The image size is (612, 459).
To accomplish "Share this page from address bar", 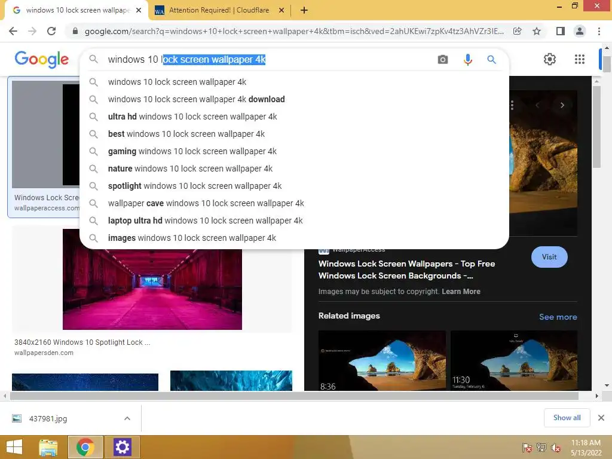I will (x=517, y=31).
